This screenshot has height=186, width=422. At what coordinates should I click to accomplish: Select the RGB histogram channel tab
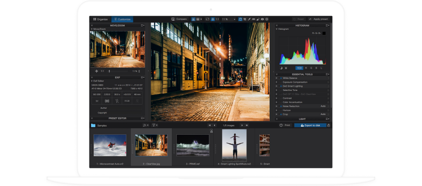299,68
